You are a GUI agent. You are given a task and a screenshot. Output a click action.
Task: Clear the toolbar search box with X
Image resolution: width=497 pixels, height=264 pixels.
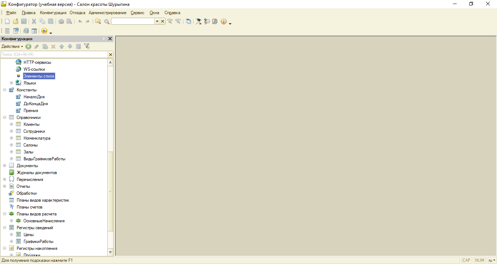(x=163, y=21)
